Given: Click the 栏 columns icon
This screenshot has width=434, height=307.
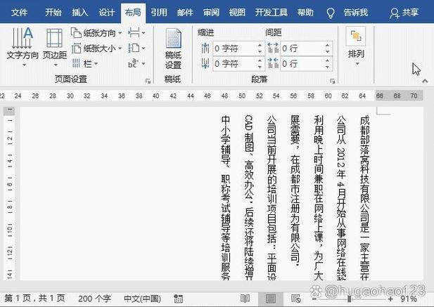Looking at the screenshot, I should click(x=76, y=63).
